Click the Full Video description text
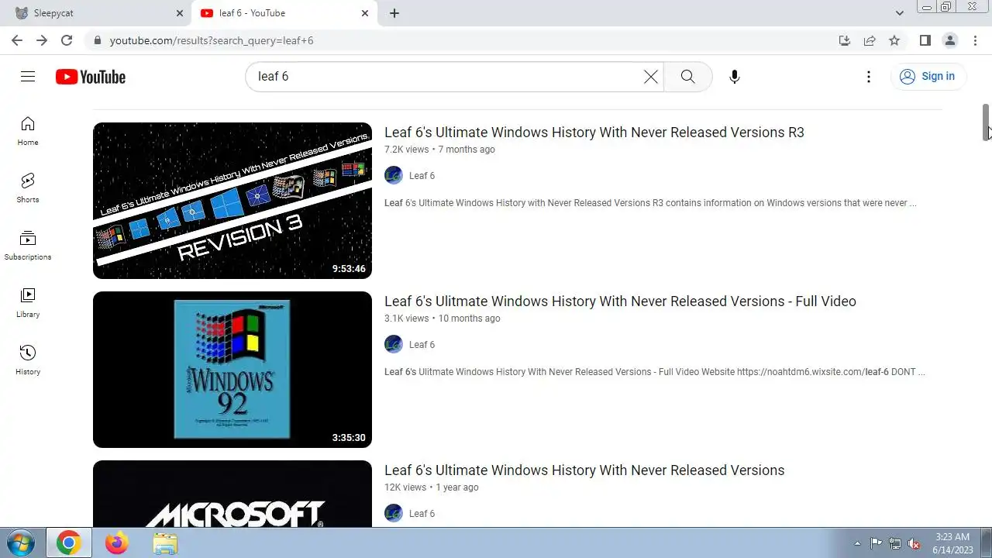This screenshot has height=558, width=992. (x=655, y=372)
